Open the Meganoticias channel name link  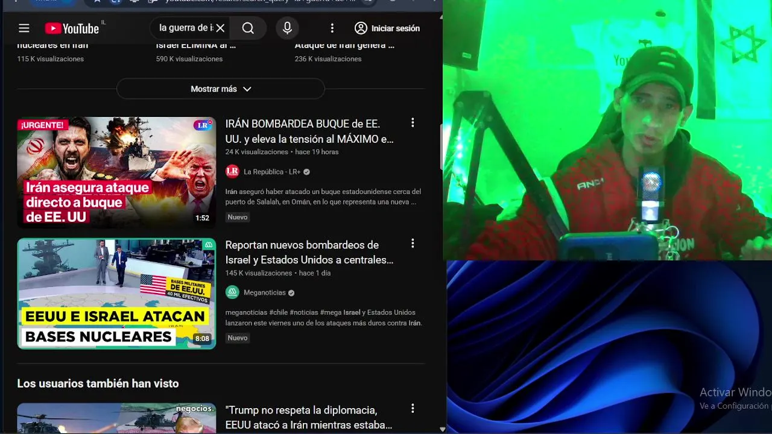click(265, 292)
